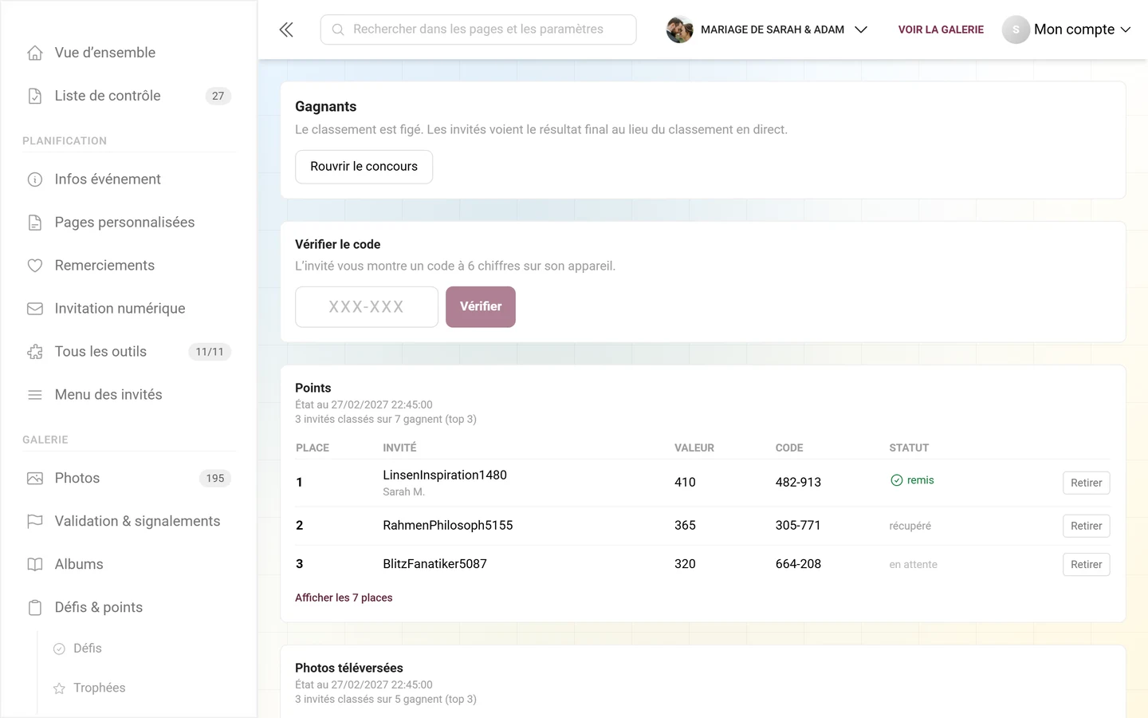Click the Invitation numérique envelope icon

click(x=35, y=309)
